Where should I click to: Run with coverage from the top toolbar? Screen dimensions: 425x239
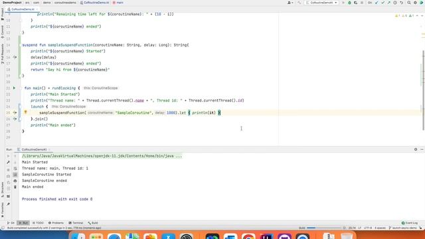355,3
